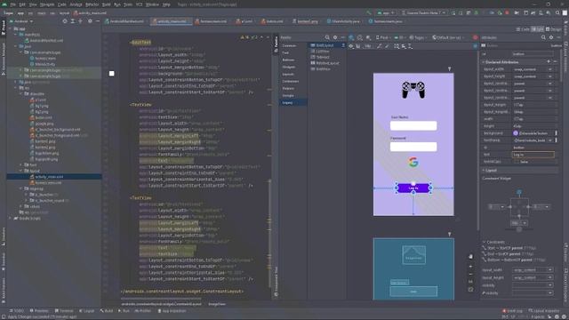The width and height of the screenshot is (569, 320).
Task: Hide the Project panel with minus icon
Action: click(x=97, y=21)
